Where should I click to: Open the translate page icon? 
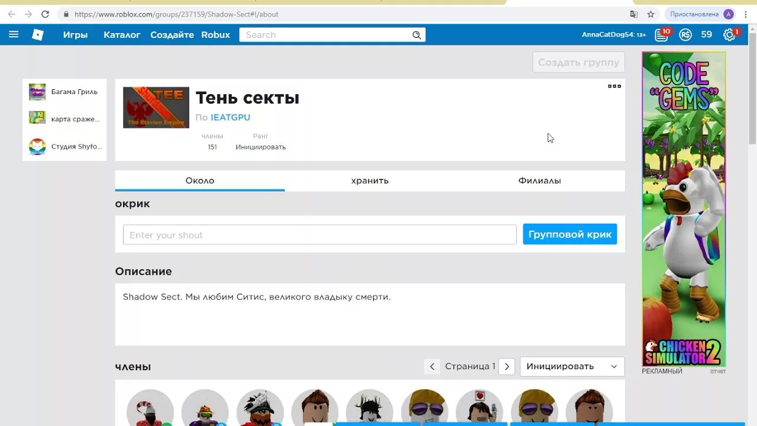634,14
